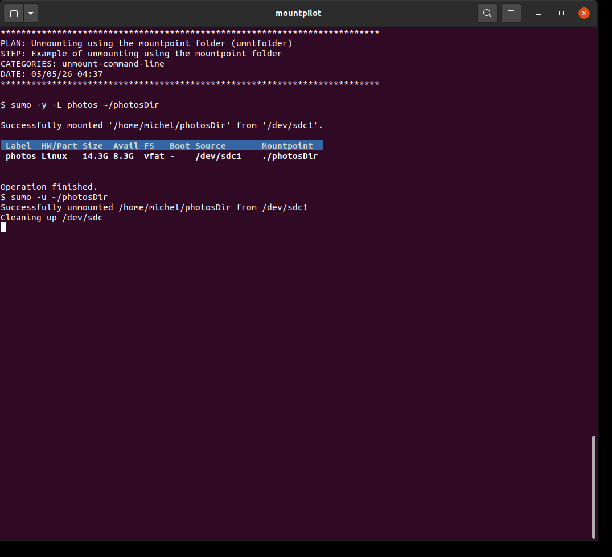
Task: Click the Source column header
Action: tap(211, 146)
